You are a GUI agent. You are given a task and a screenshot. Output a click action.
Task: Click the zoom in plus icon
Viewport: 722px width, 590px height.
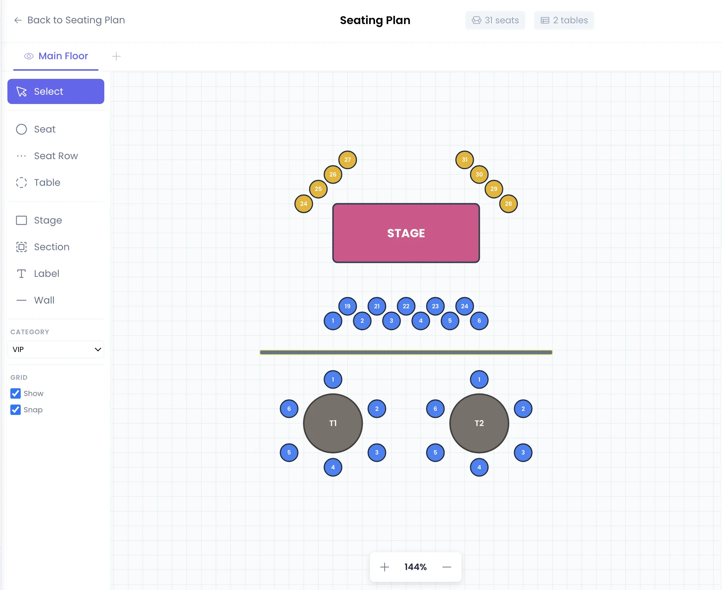[x=385, y=567]
